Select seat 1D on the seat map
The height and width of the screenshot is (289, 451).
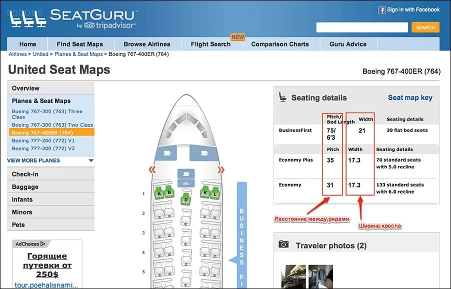[185, 199]
